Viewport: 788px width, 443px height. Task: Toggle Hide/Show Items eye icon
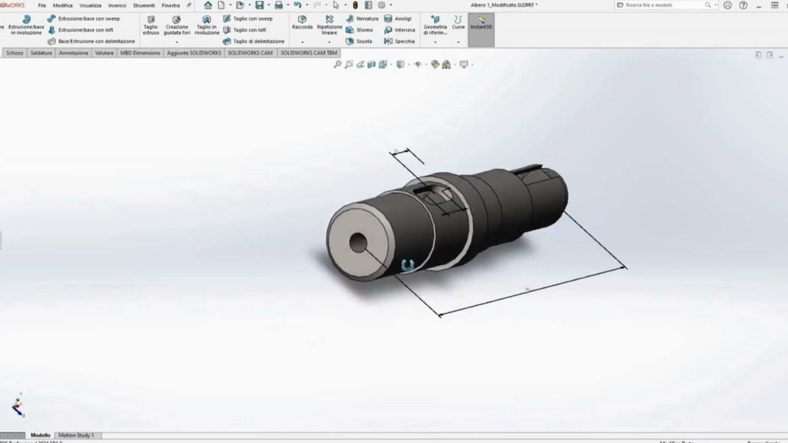(x=417, y=64)
